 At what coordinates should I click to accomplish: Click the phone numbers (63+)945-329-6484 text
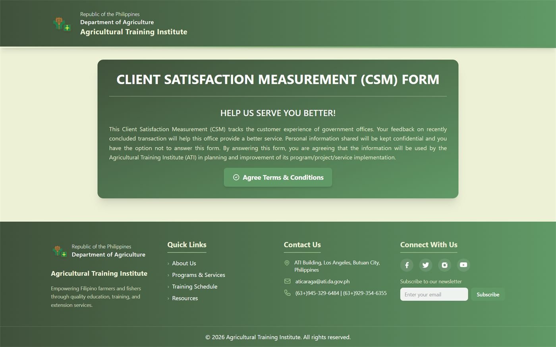coord(341,293)
